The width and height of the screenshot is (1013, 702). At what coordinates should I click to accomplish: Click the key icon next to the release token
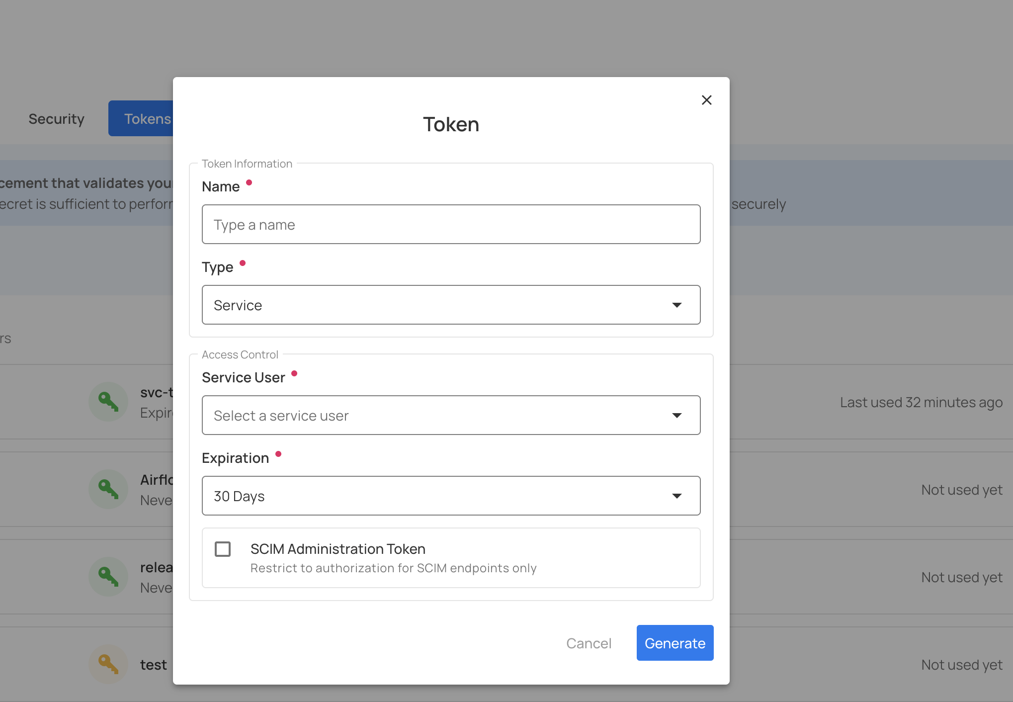coord(108,577)
